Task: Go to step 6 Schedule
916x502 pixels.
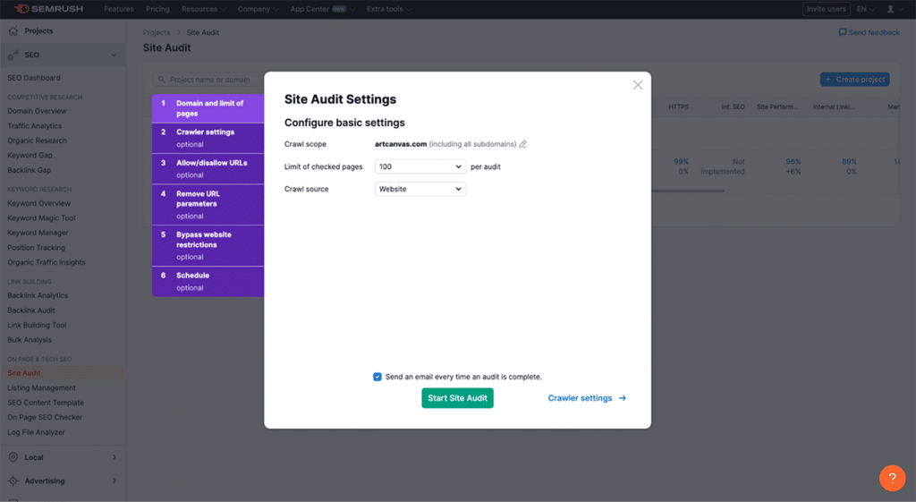Action: point(208,282)
